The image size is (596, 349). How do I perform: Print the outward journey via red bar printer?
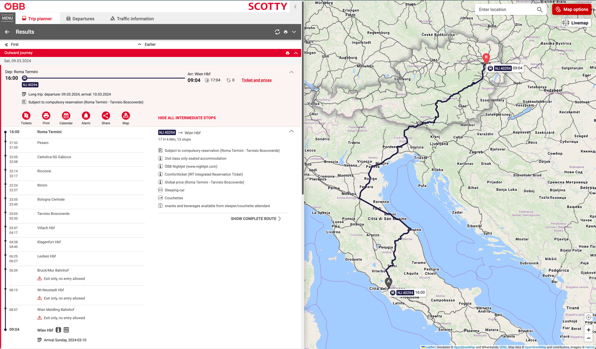click(287, 53)
